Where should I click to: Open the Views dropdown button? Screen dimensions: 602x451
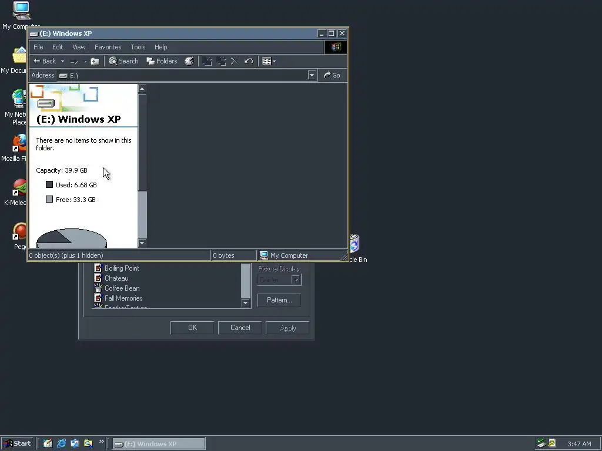click(269, 61)
